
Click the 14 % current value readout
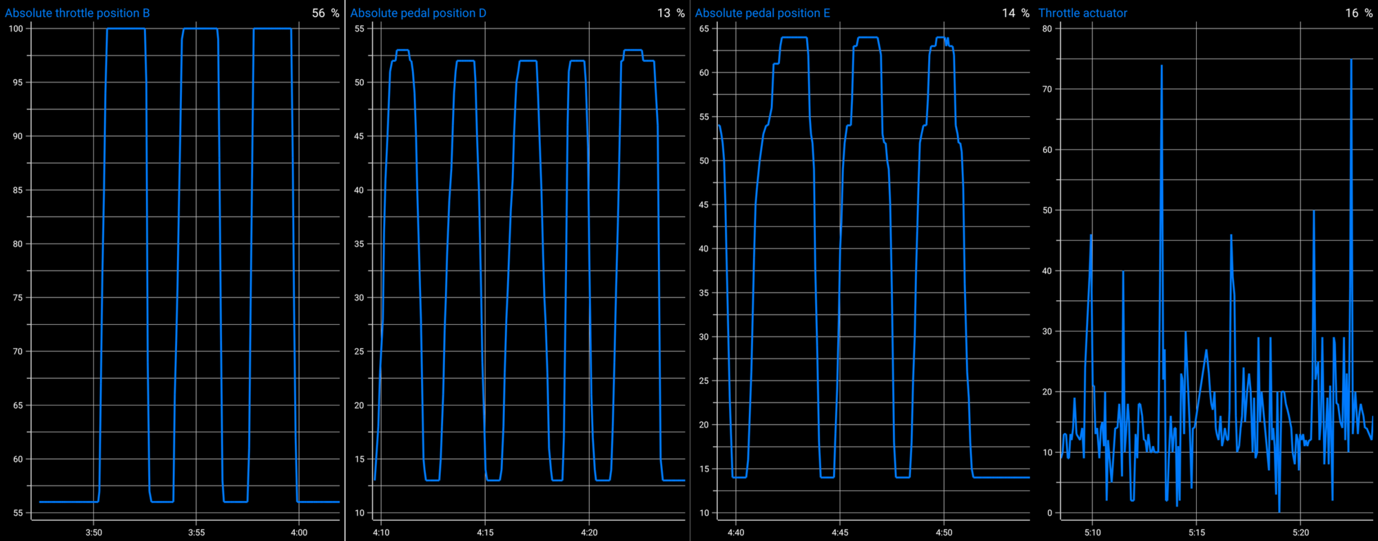pyautogui.click(x=1016, y=13)
